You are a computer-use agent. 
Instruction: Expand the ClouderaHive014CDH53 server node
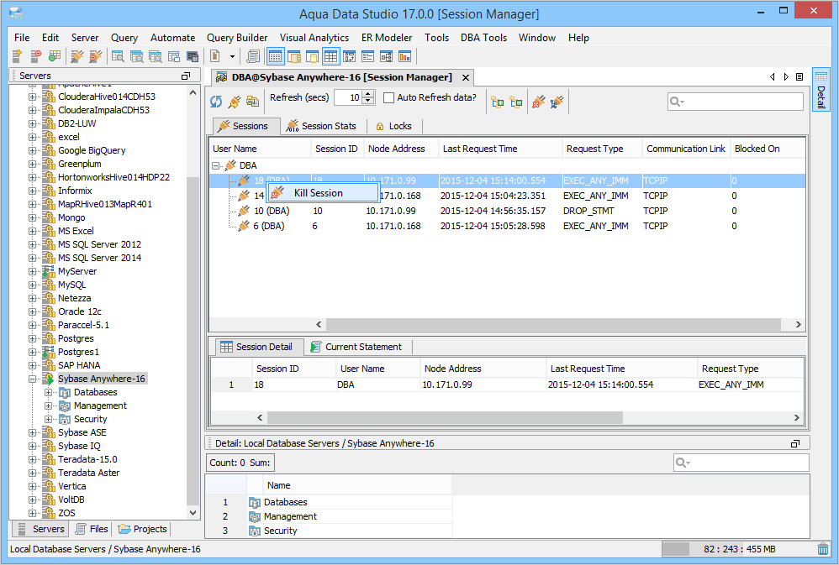click(33, 97)
